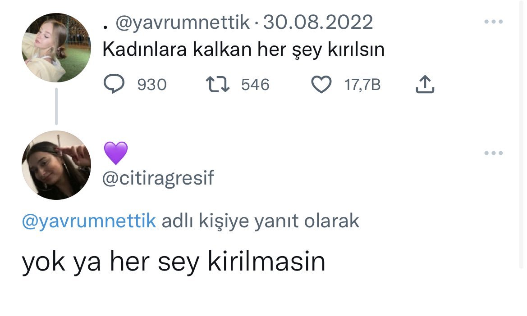Open yavrumnettik's profile picture
The width and height of the screenshot is (527, 316).
pos(56,48)
